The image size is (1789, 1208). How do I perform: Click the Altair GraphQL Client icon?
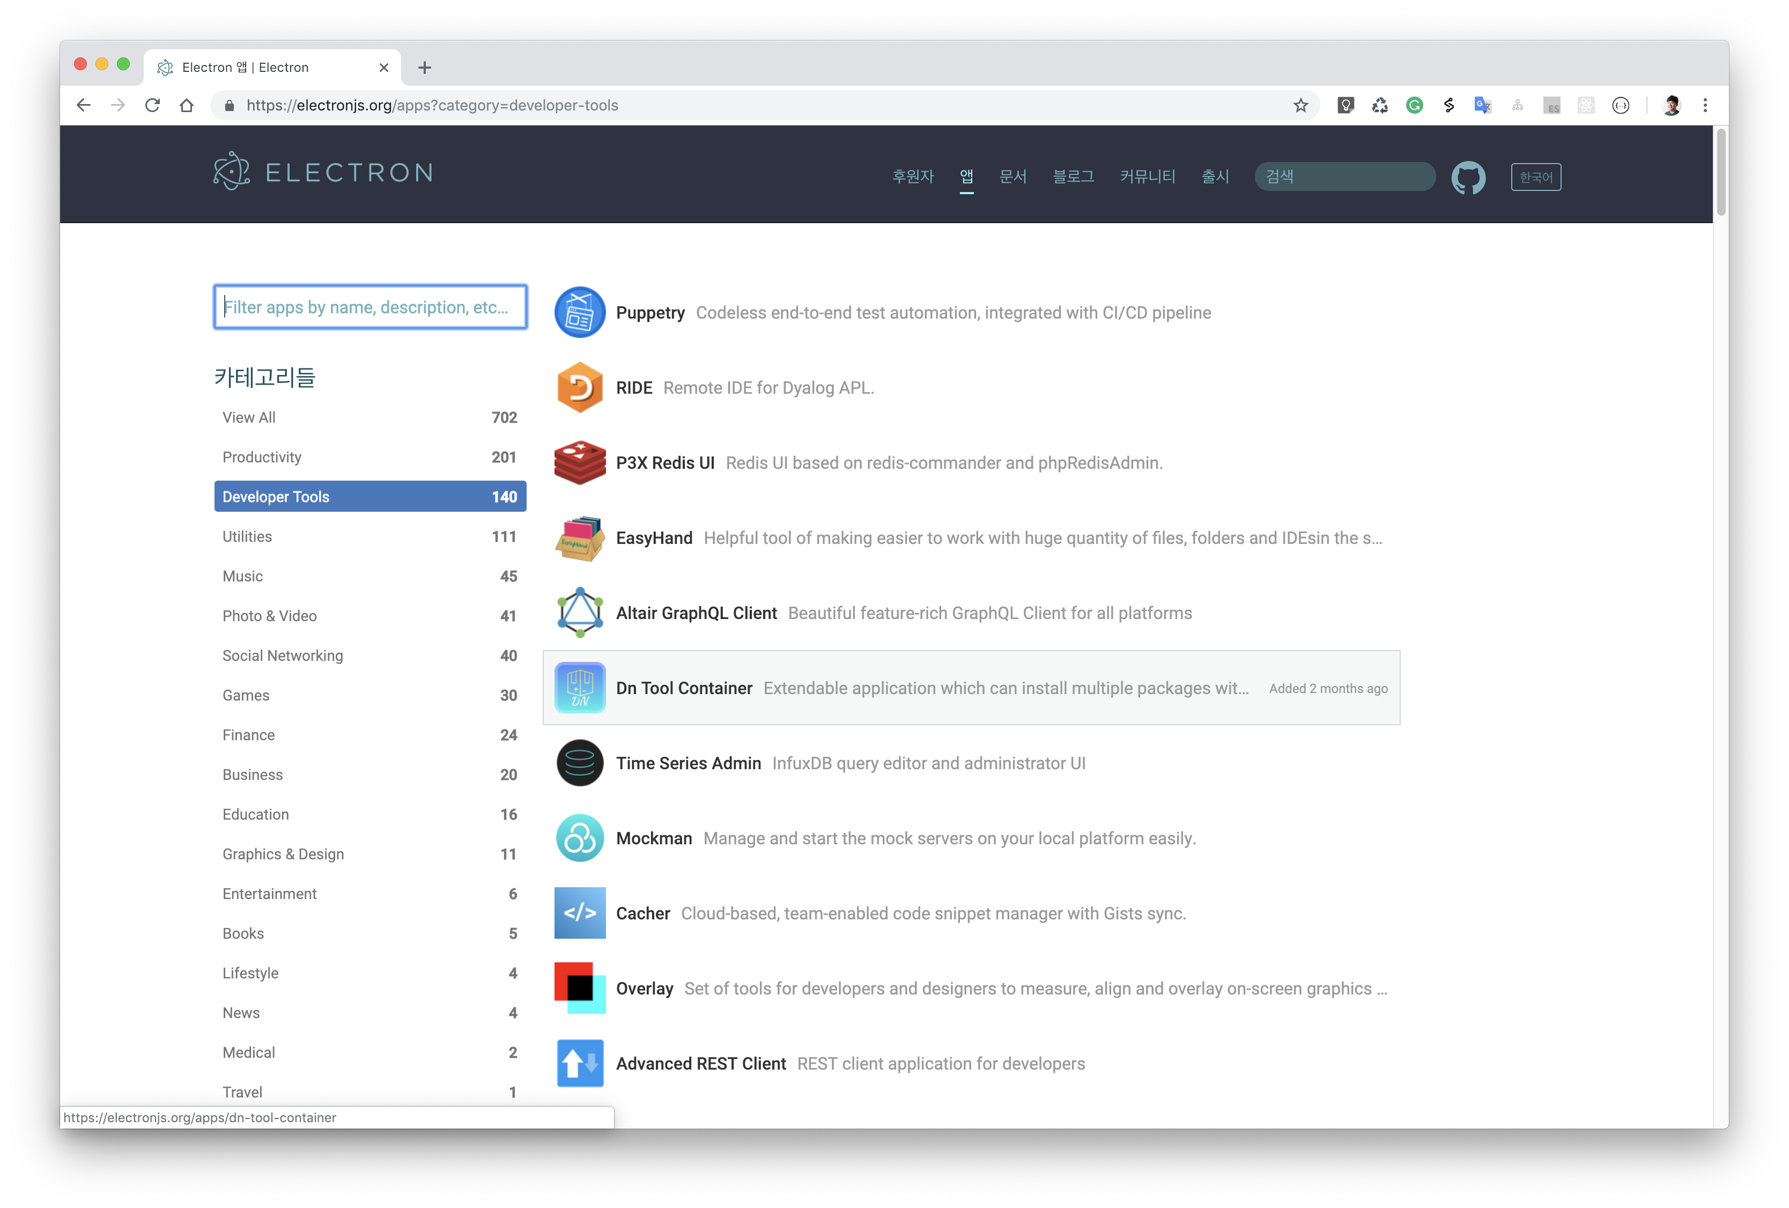coord(580,613)
